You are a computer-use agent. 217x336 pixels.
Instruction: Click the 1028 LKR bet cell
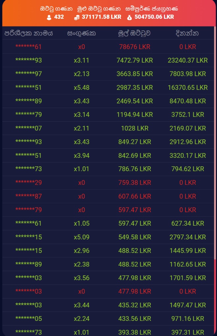tap(135, 128)
